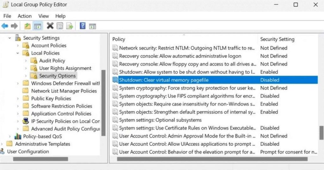Click the IP Security Policies computer icon

[26, 121]
